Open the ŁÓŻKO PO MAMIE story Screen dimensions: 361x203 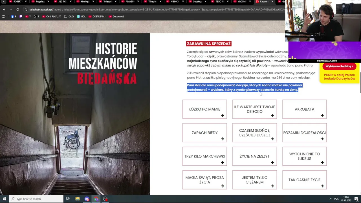pyautogui.click(x=204, y=109)
